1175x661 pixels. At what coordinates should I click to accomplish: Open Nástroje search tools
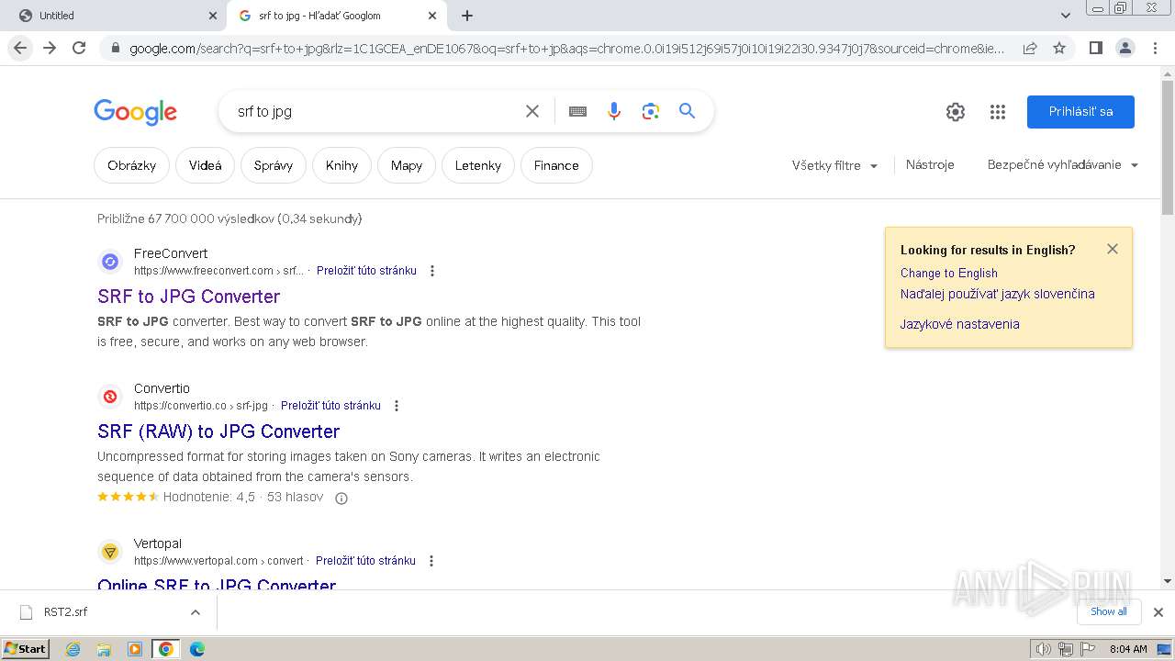[x=930, y=165]
